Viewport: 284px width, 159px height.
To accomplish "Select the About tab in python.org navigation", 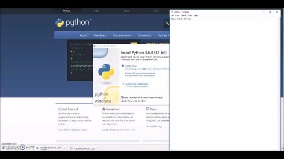I will coord(83,35).
